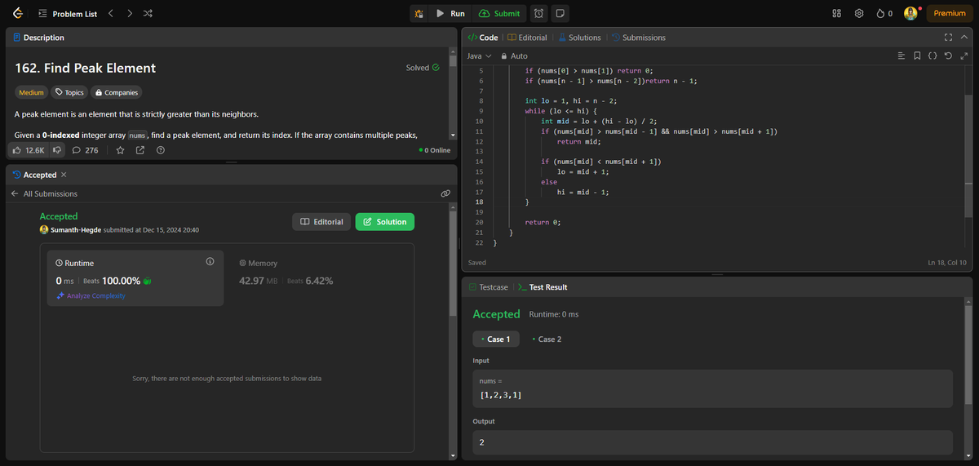Click the Solved status indicator
The image size is (979, 466).
click(x=423, y=68)
